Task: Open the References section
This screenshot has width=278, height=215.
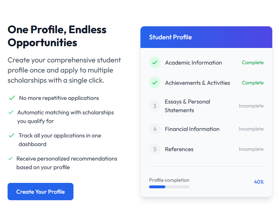Action: click(179, 149)
